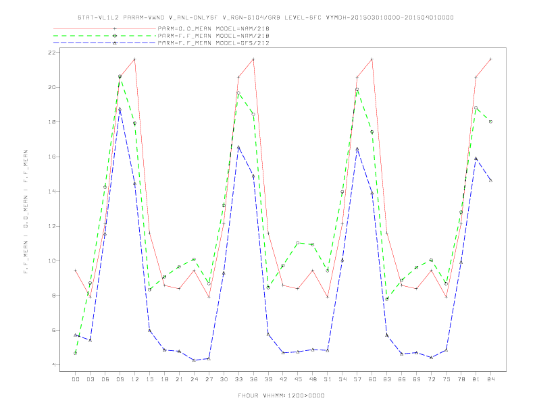535x413 pixels.
Task: Click y-axis tick label 22
Action: pyautogui.click(x=52, y=53)
